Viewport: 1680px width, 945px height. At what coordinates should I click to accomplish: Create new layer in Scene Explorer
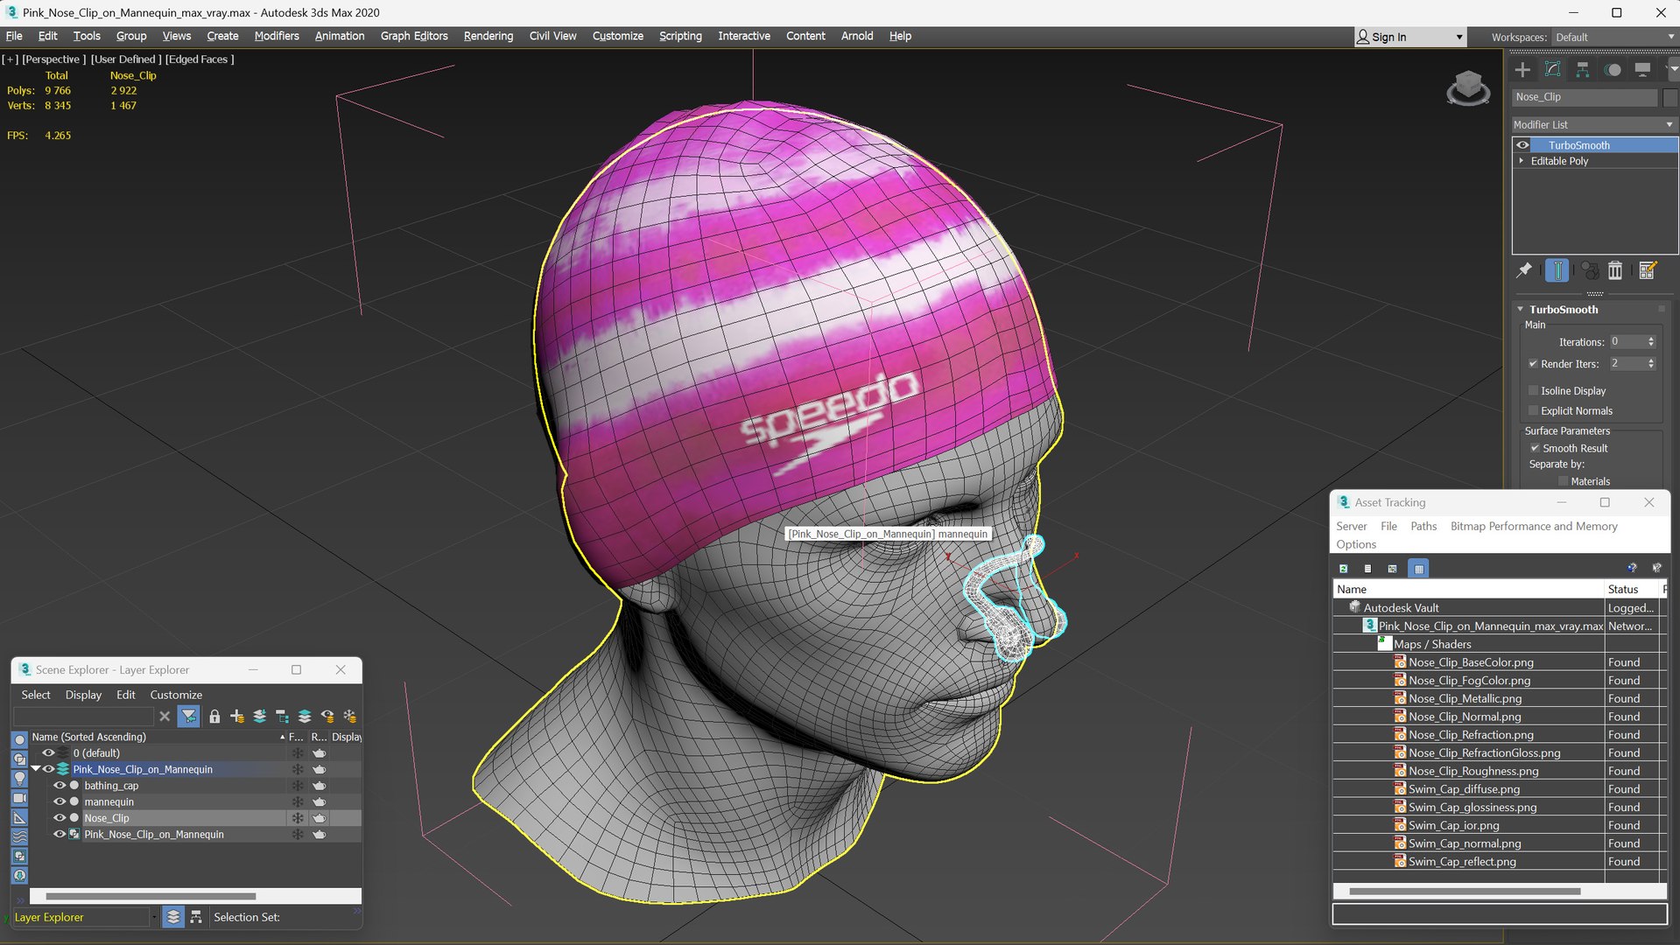[x=236, y=717]
